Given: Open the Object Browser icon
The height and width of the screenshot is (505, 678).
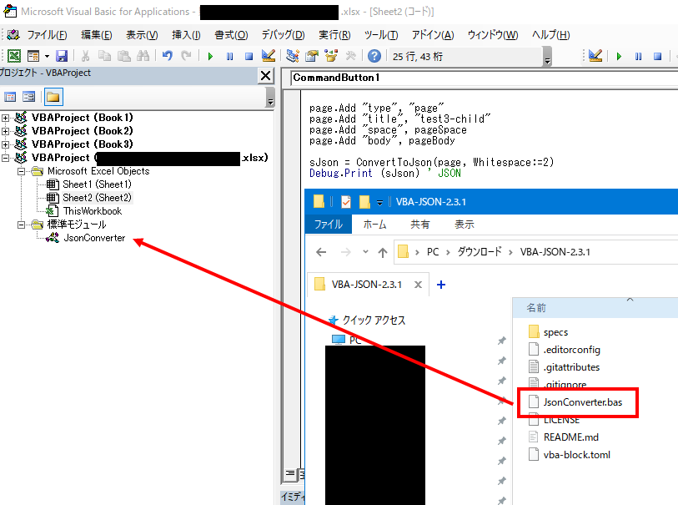Looking at the screenshot, I should tap(331, 55).
